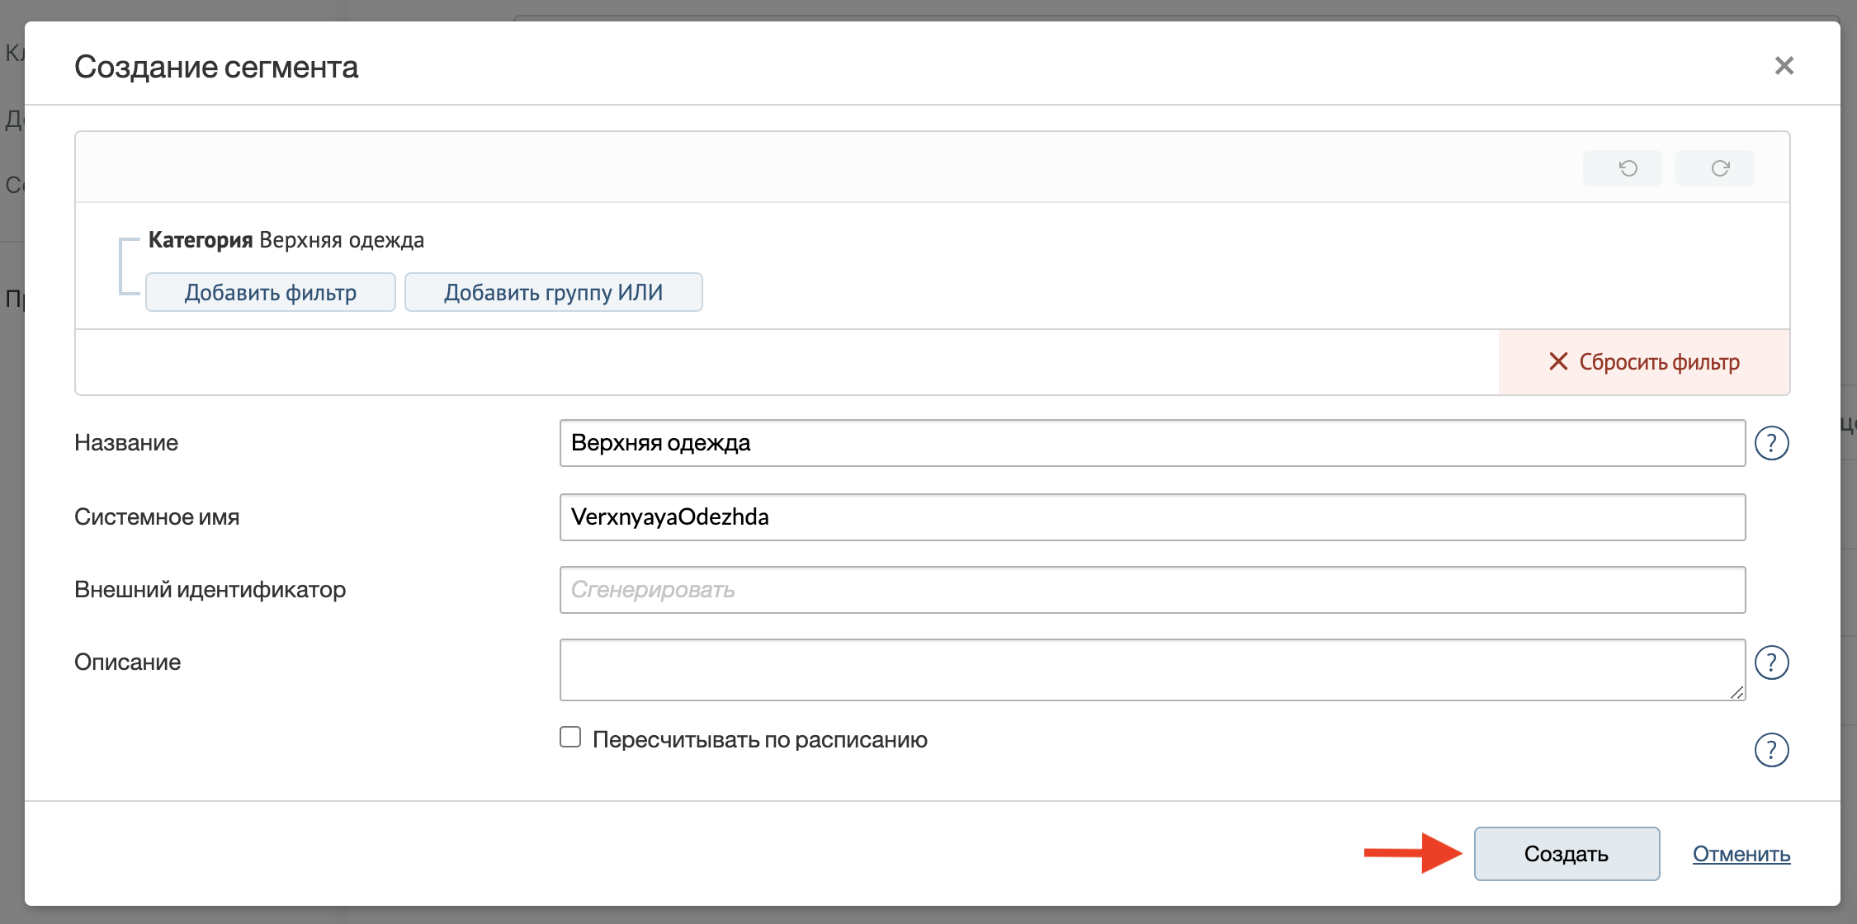
Task: Click the Добавить группу ИЛИ button
Action: 554,292
